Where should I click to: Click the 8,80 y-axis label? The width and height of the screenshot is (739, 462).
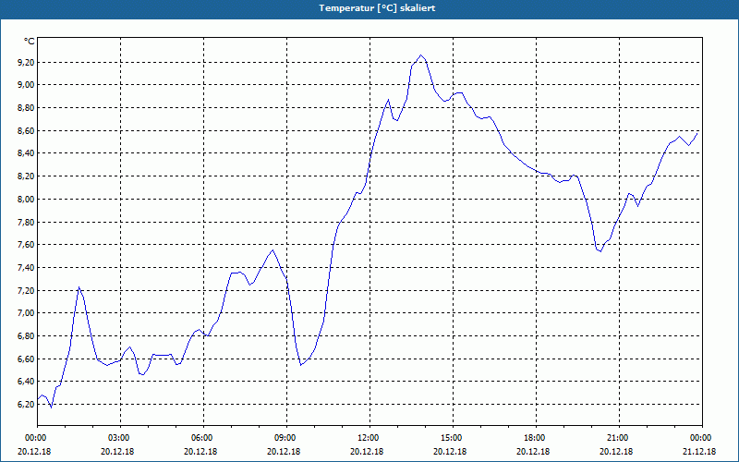(27, 108)
